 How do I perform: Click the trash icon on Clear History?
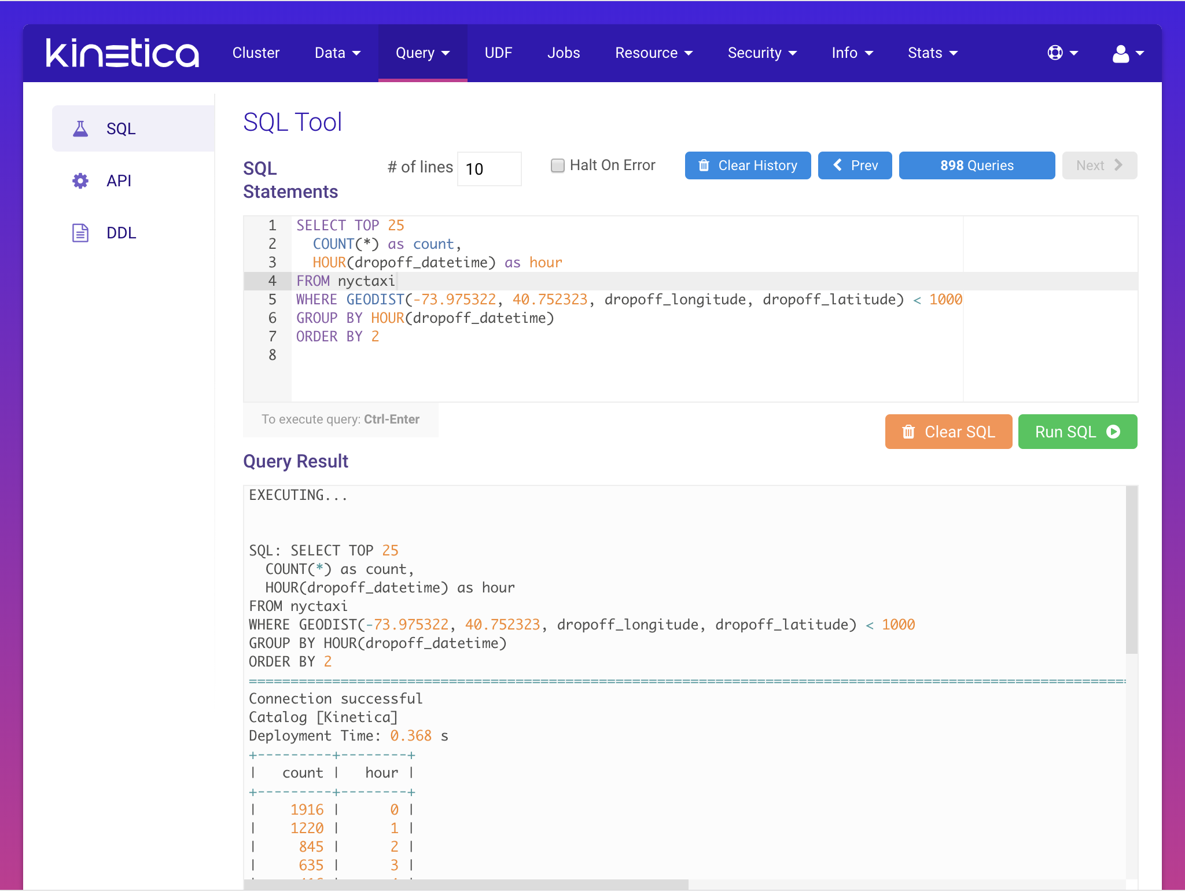704,165
